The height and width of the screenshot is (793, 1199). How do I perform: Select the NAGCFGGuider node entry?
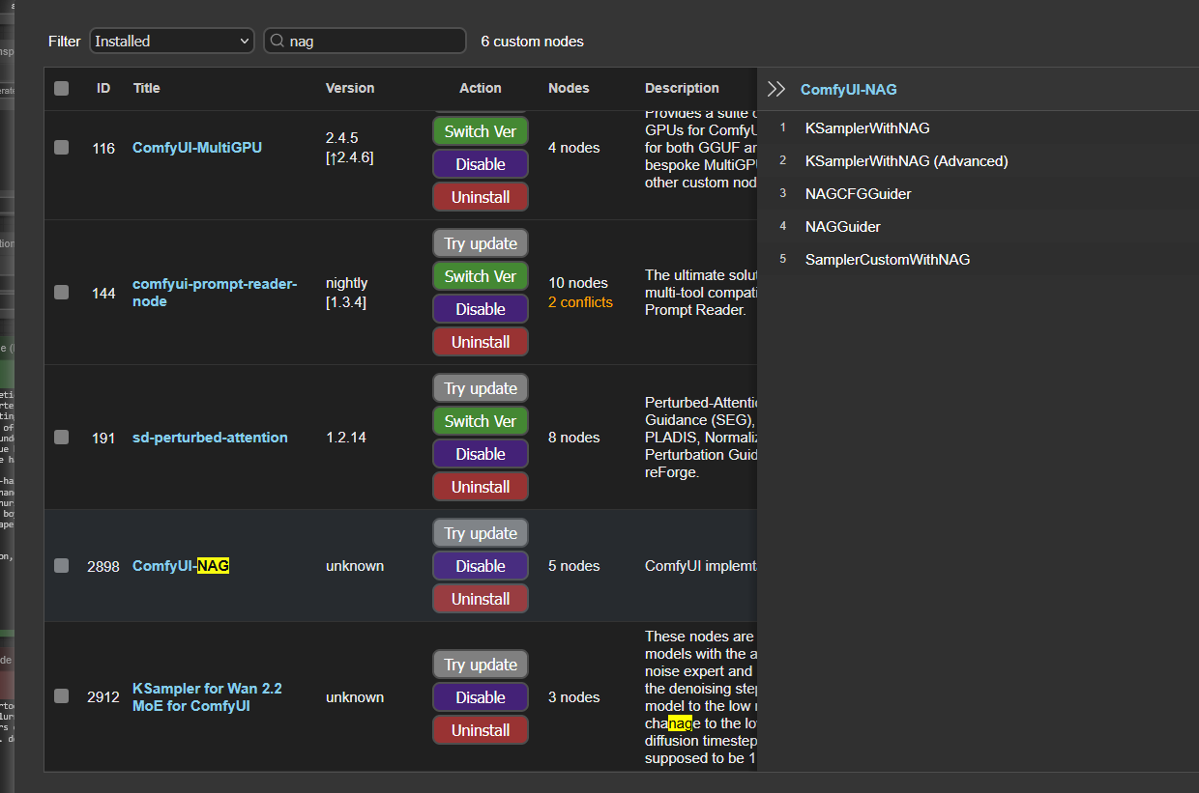858,194
